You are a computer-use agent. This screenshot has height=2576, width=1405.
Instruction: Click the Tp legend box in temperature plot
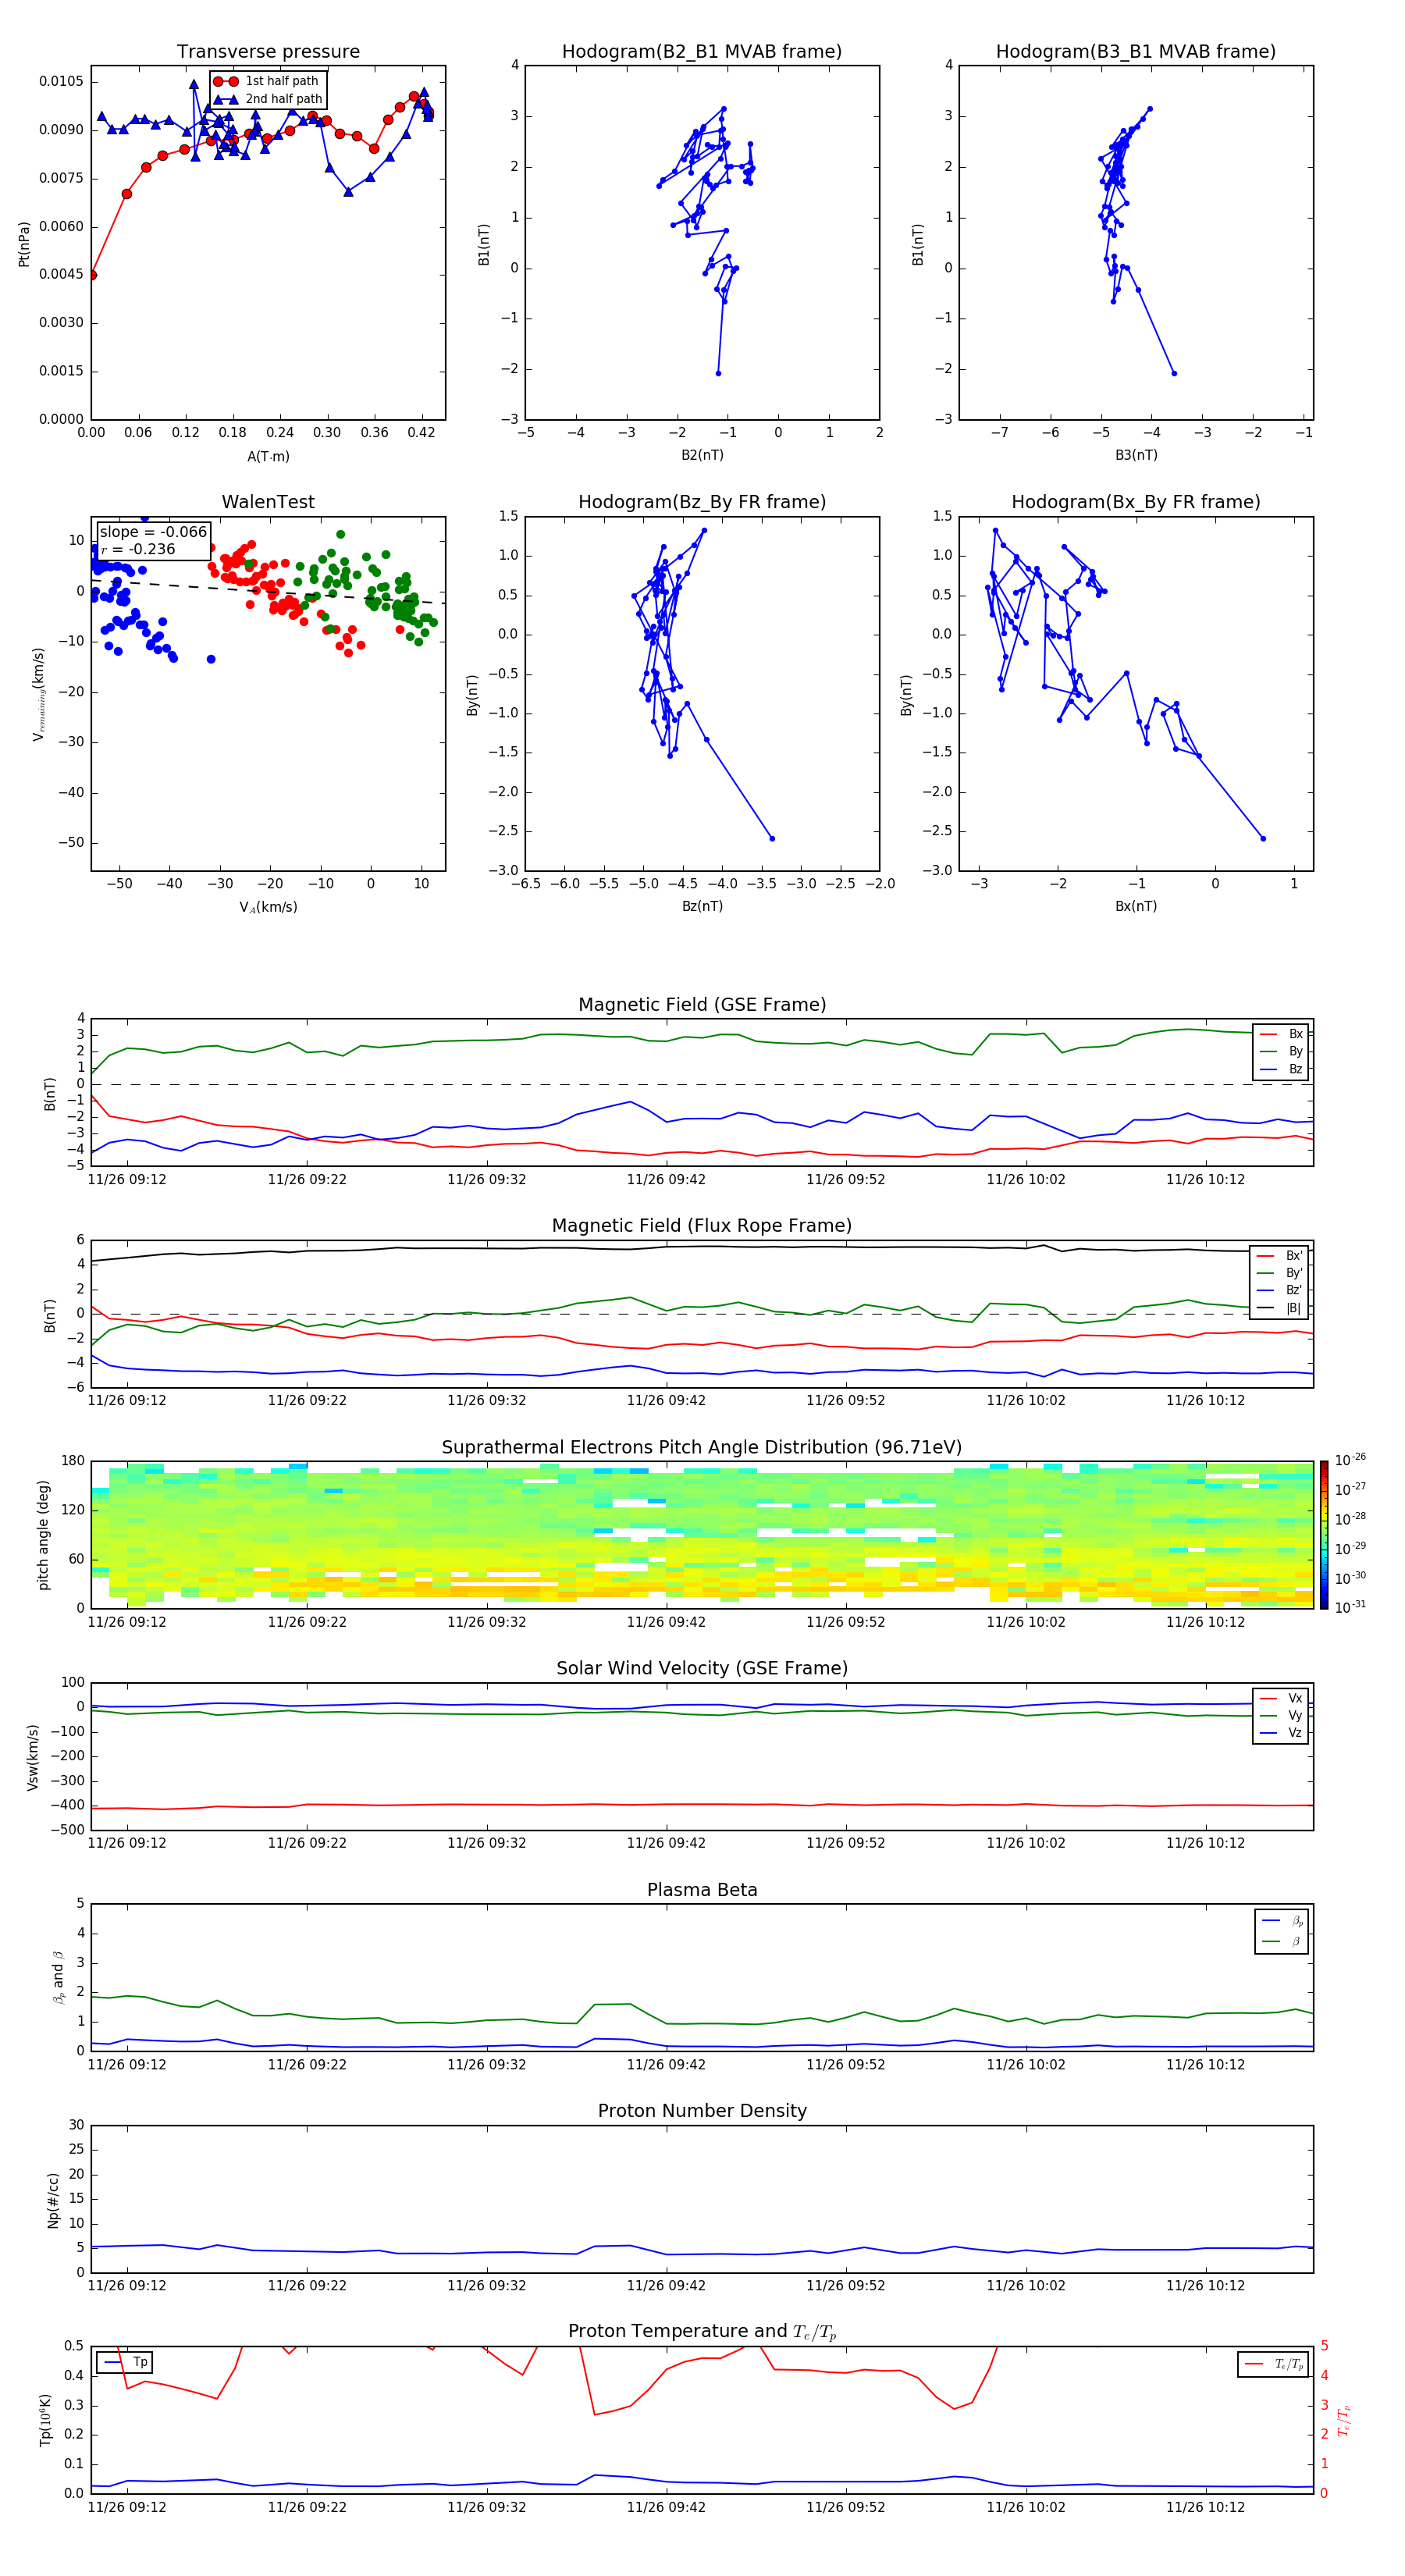(x=124, y=2362)
